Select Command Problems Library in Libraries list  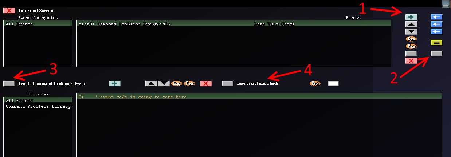38,106
